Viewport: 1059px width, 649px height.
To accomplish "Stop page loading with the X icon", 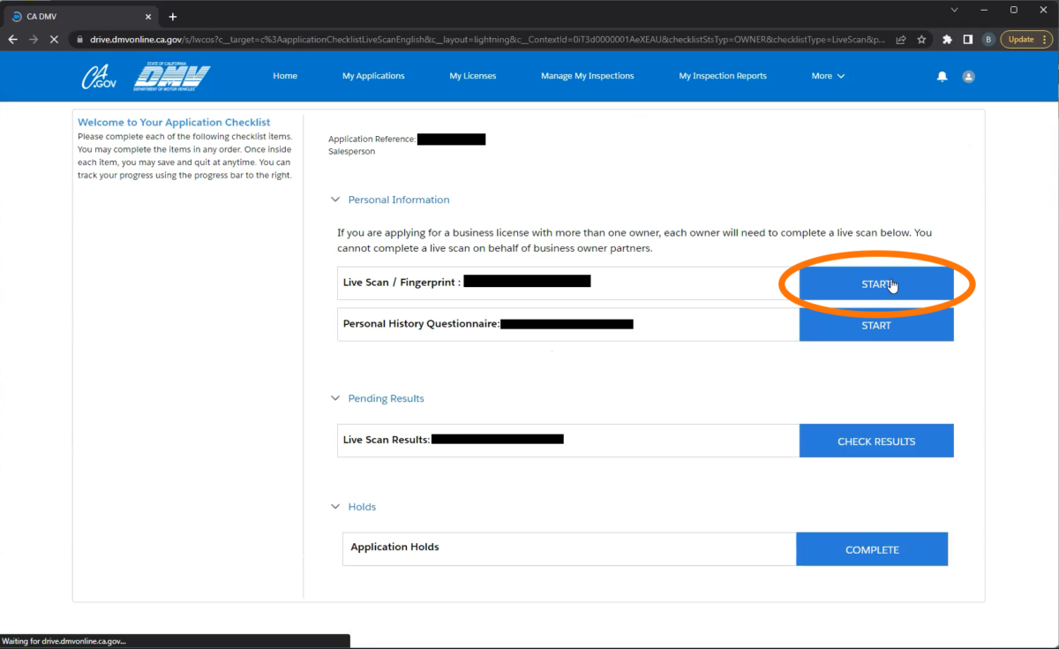I will click(x=54, y=39).
